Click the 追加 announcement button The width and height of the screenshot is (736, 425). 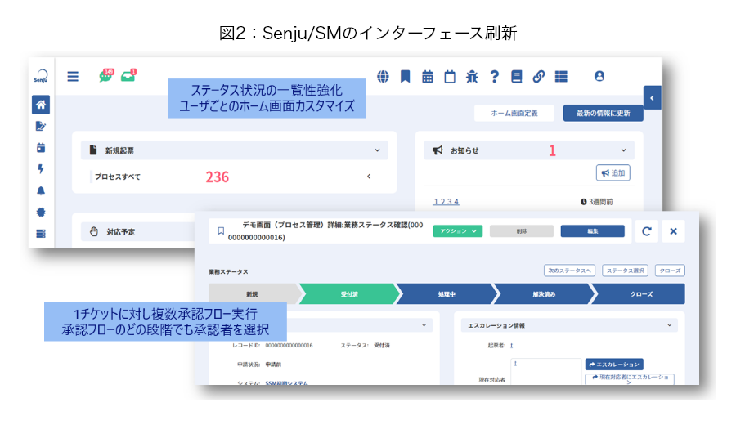click(613, 172)
